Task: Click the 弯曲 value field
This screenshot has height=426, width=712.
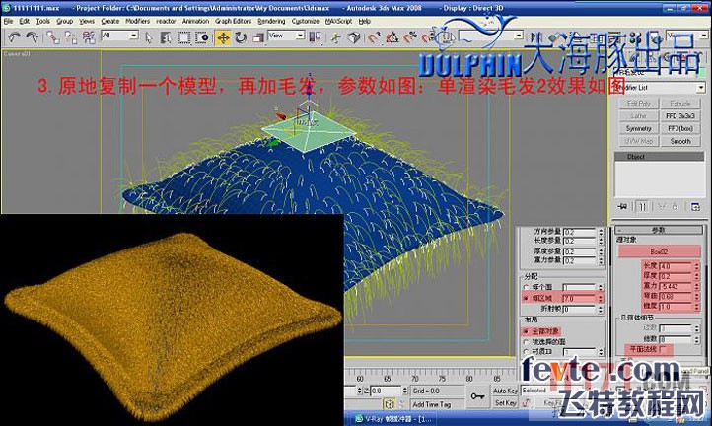Action: tap(676, 296)
